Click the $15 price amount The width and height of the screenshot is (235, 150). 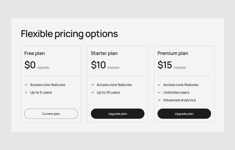[165, 65]
